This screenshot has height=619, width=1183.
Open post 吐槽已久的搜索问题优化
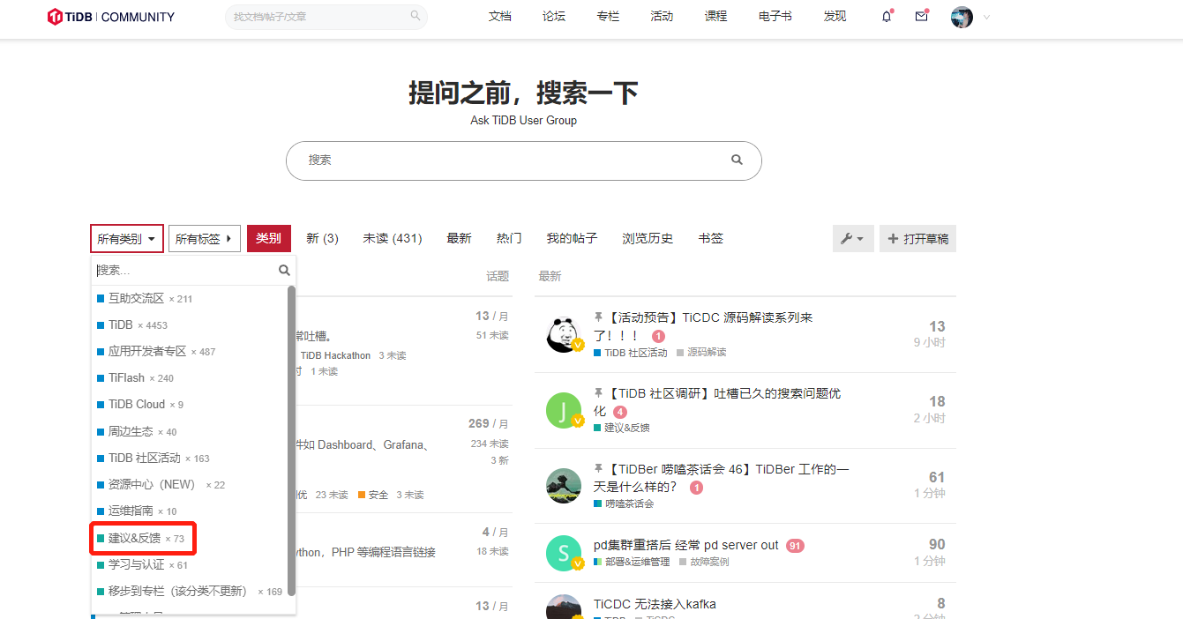717,402
